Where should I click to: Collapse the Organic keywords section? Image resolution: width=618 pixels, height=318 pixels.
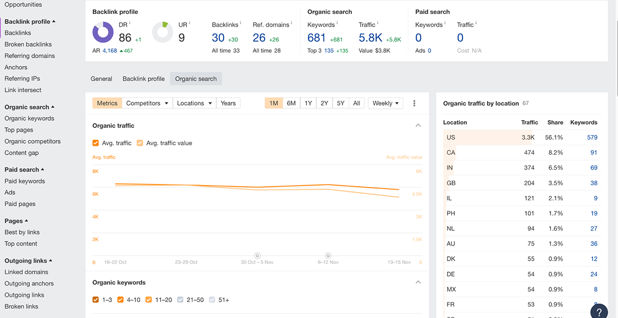(x=418, y=282)
